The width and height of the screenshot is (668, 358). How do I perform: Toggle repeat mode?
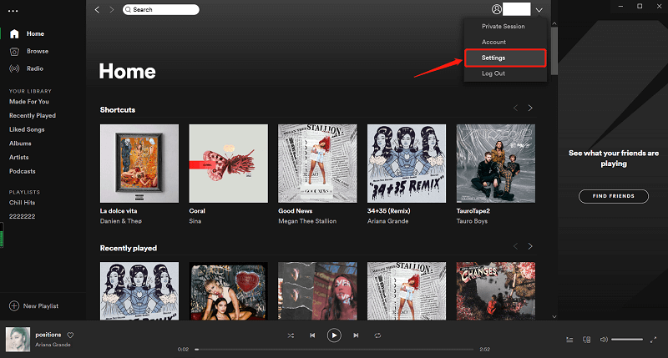pyautogui.click(x=377, y=335)
